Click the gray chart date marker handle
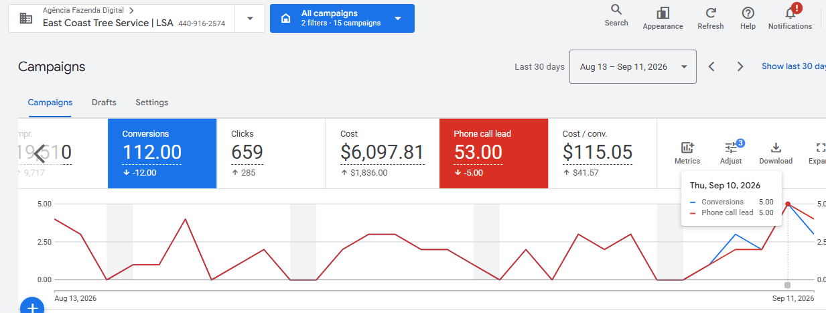This screenshot has height=313, width=826. tap(787, 285)
